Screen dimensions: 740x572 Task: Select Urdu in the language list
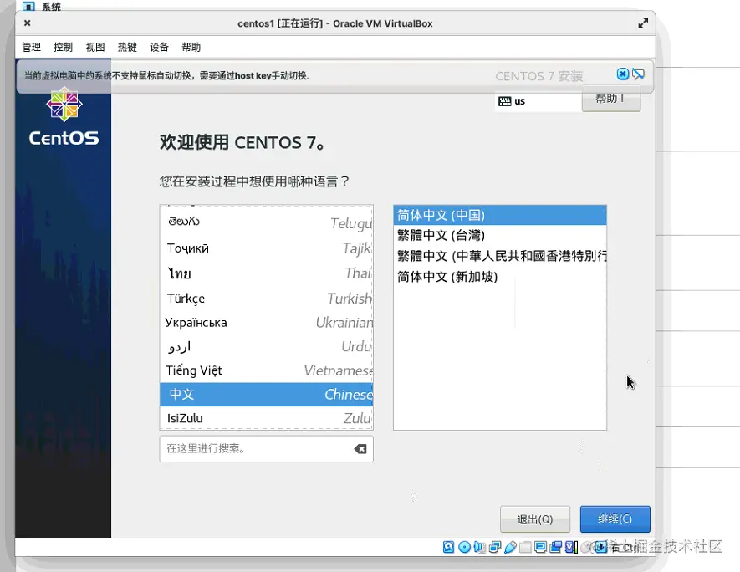pyautogui.click(x=267, y=347)
